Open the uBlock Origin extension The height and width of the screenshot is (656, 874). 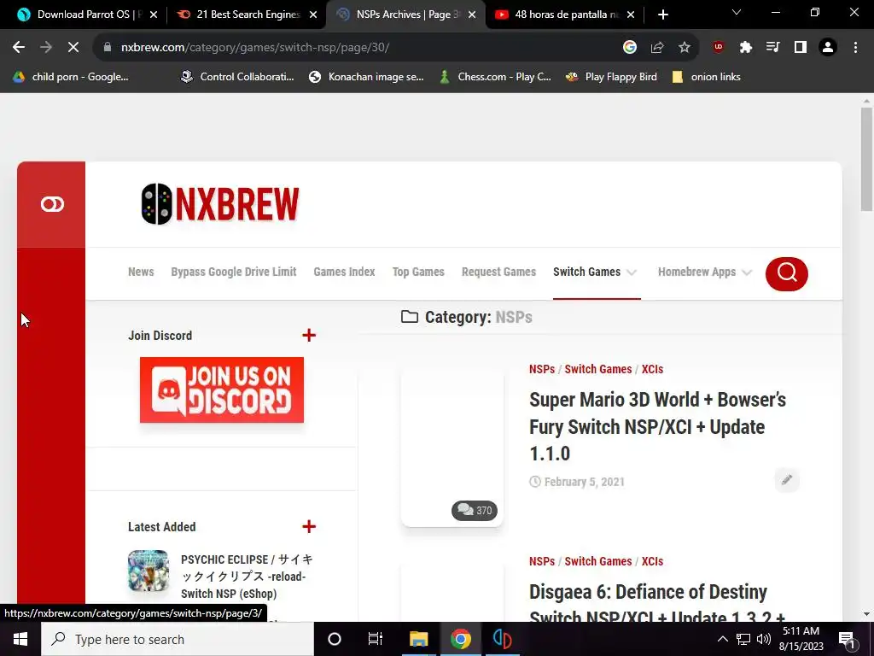click(719, 48)
